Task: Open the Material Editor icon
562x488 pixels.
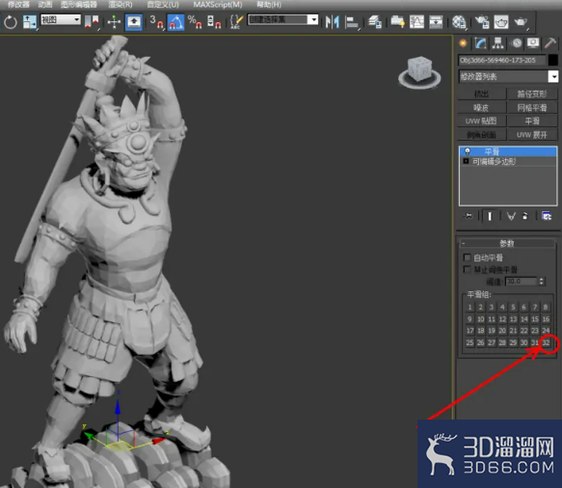Action: pos(459,22)
